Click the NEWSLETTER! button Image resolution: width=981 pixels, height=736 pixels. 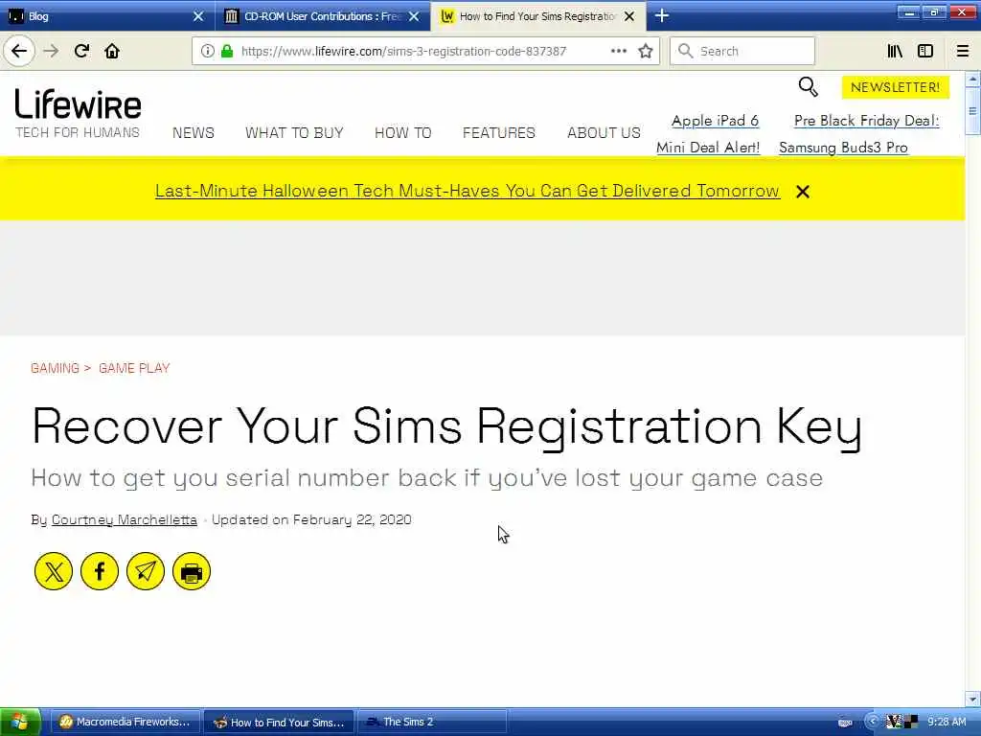pyautogui.click(x=896, y=87)
